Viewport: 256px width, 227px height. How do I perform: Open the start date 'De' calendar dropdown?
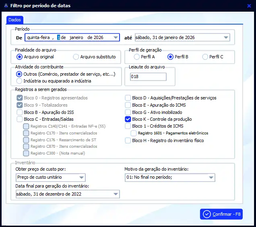pos(116,37)
